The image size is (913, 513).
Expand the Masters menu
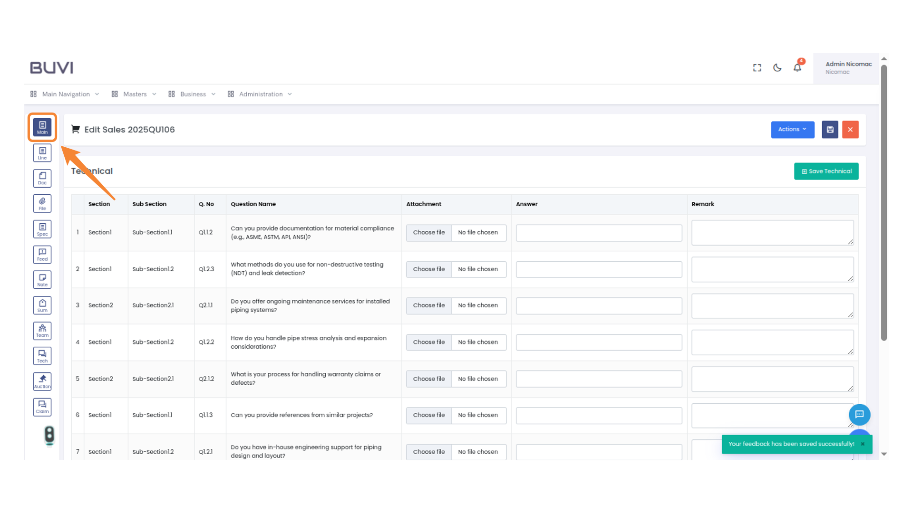tap(134, 94)
